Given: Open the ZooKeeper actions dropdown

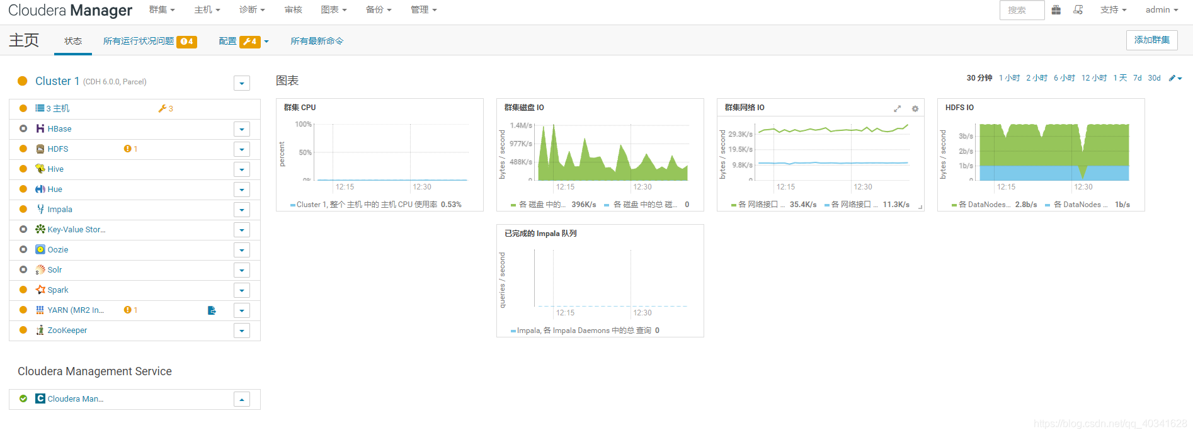Looking at the screenshot, I should tap(242, 330).
